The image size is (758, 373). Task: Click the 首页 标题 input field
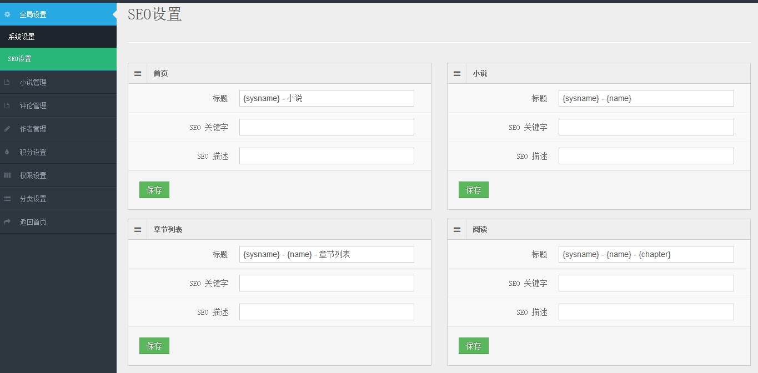(327, 98)
